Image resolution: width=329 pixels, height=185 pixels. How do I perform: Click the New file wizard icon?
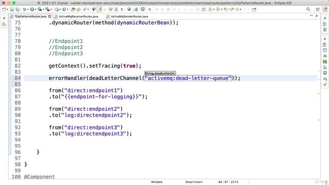point(4,9)
